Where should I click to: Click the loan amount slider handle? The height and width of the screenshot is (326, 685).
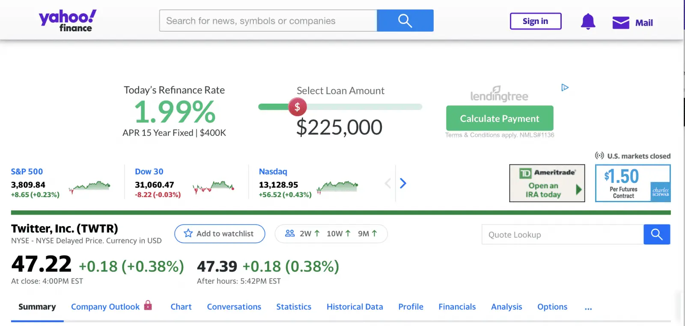pyautogui.click(x=297, y=107)
